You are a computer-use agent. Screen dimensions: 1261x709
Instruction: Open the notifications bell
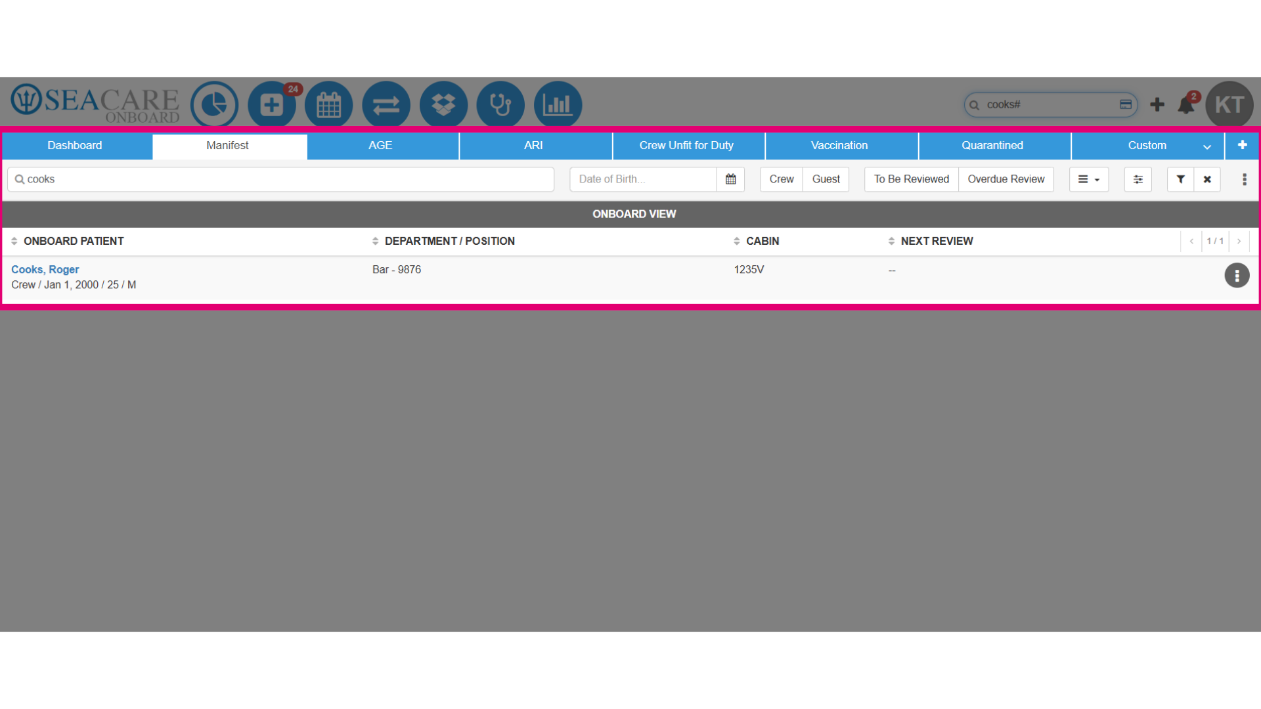tap(1186, 104)
